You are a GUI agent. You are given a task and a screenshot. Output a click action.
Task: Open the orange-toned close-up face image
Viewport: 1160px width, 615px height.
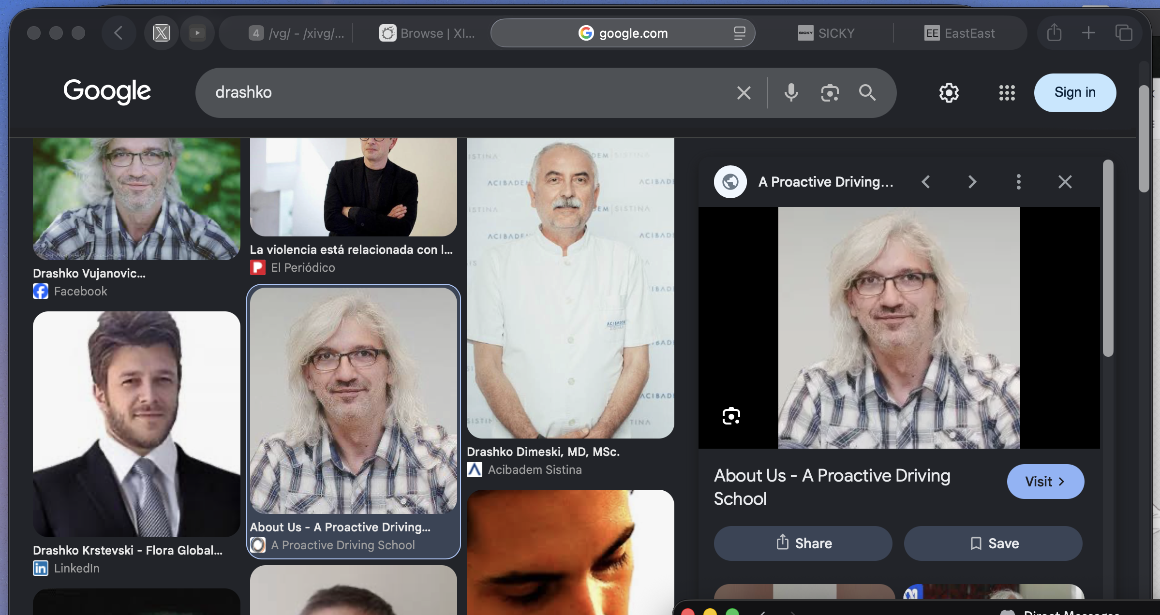click(x=570, y=552)
